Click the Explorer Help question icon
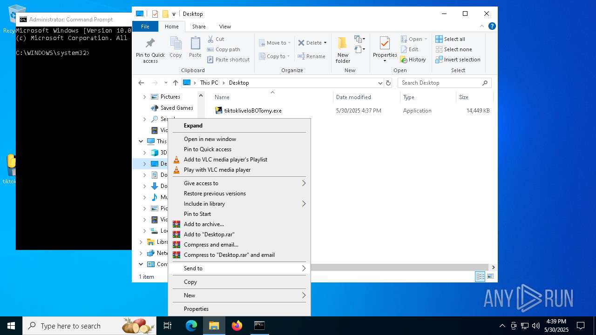The image size is (596, 335). (x=492, y=27)
